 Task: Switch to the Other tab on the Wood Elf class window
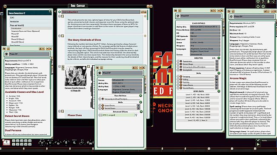(x=223, y=32)
